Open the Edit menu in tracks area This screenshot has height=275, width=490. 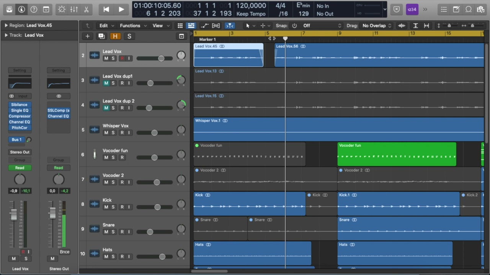pyautogui.click(x=106, y=26)
